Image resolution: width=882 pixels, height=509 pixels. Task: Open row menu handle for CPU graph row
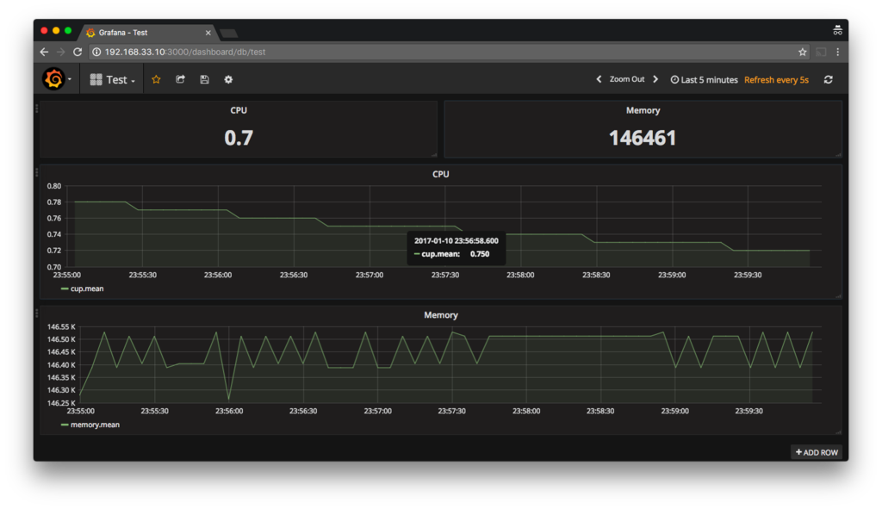pyautogui.click(x=36, y=171)
